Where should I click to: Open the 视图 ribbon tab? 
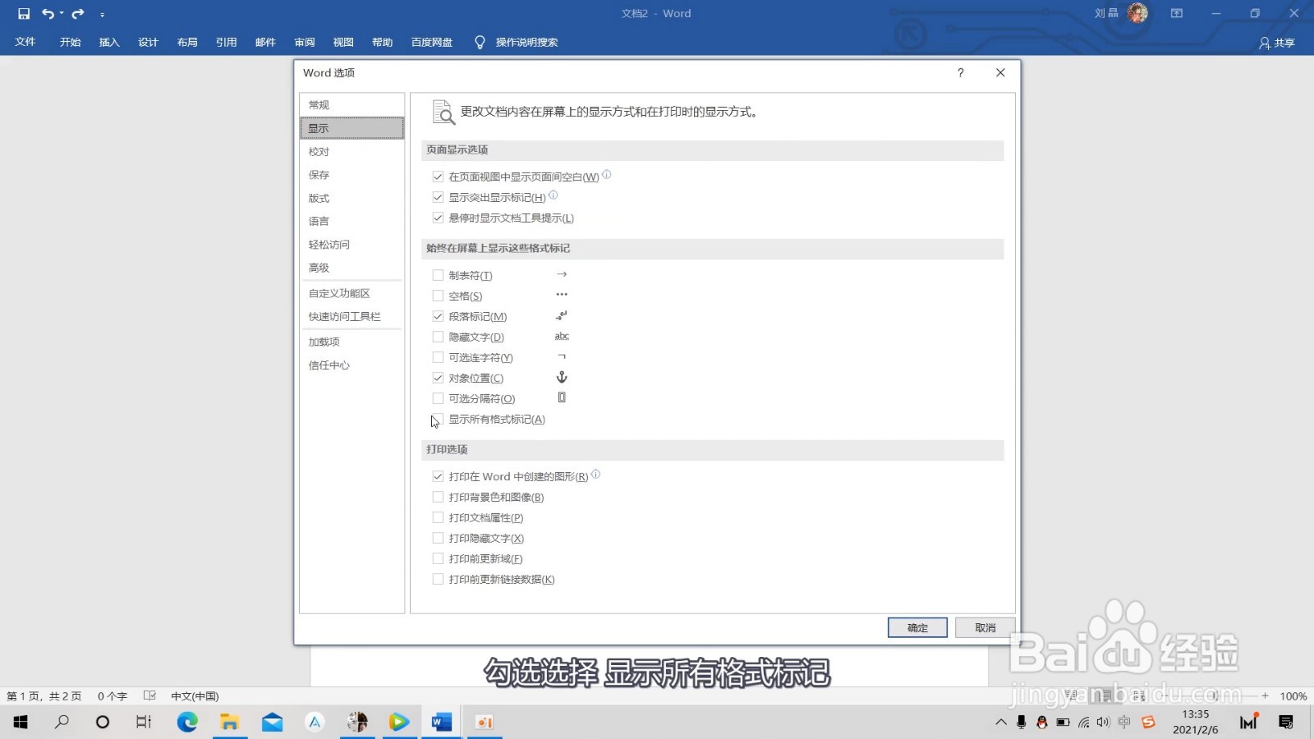click(x=343, y=42)
